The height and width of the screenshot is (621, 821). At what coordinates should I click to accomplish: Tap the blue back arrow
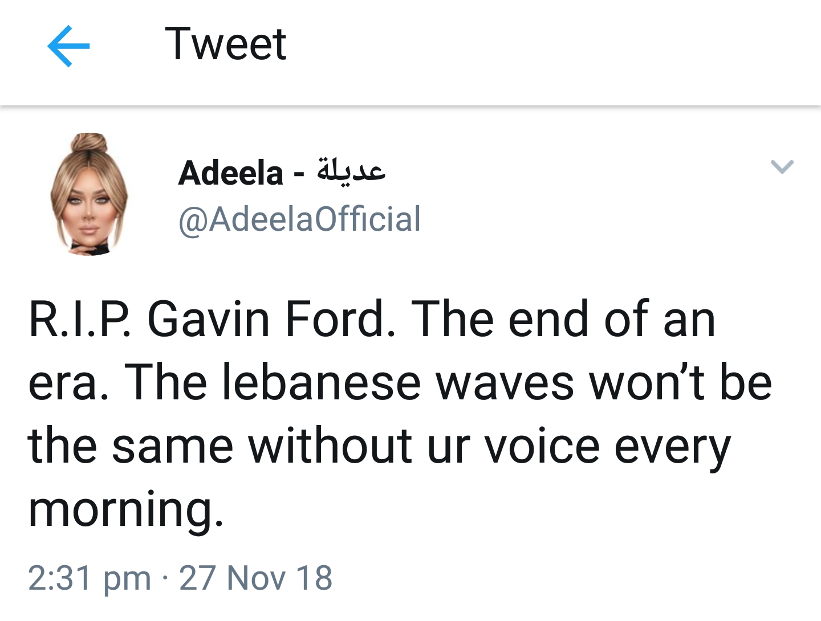(68, 46)
